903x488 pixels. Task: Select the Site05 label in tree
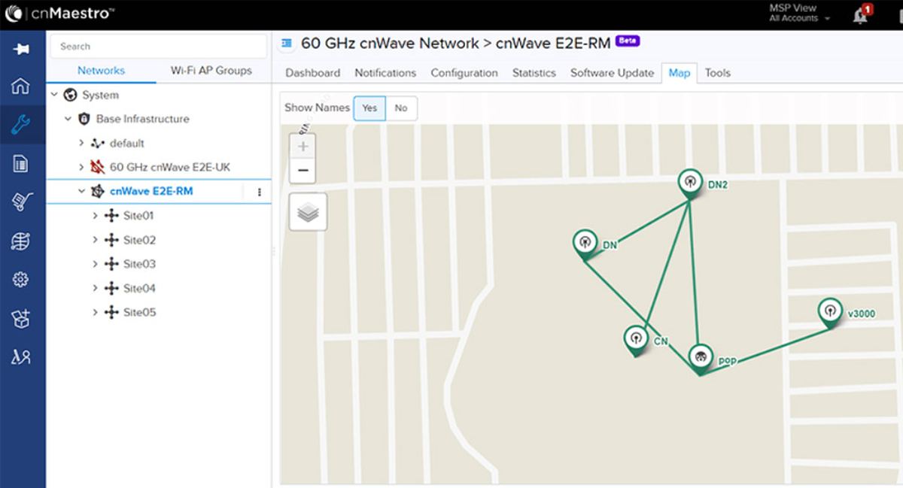(x=140, y=312)
